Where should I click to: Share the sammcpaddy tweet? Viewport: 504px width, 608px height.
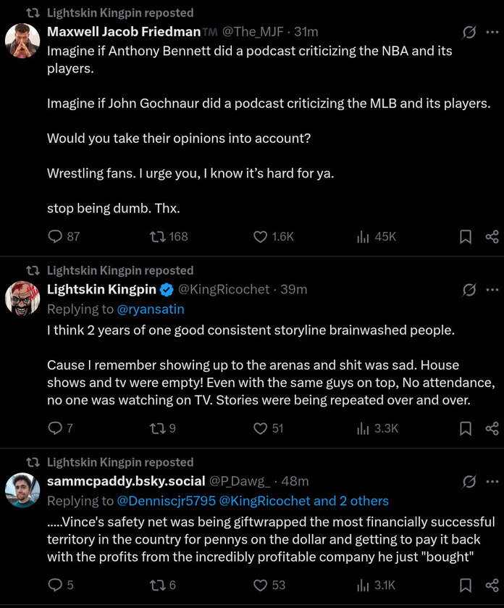(492, 585)
